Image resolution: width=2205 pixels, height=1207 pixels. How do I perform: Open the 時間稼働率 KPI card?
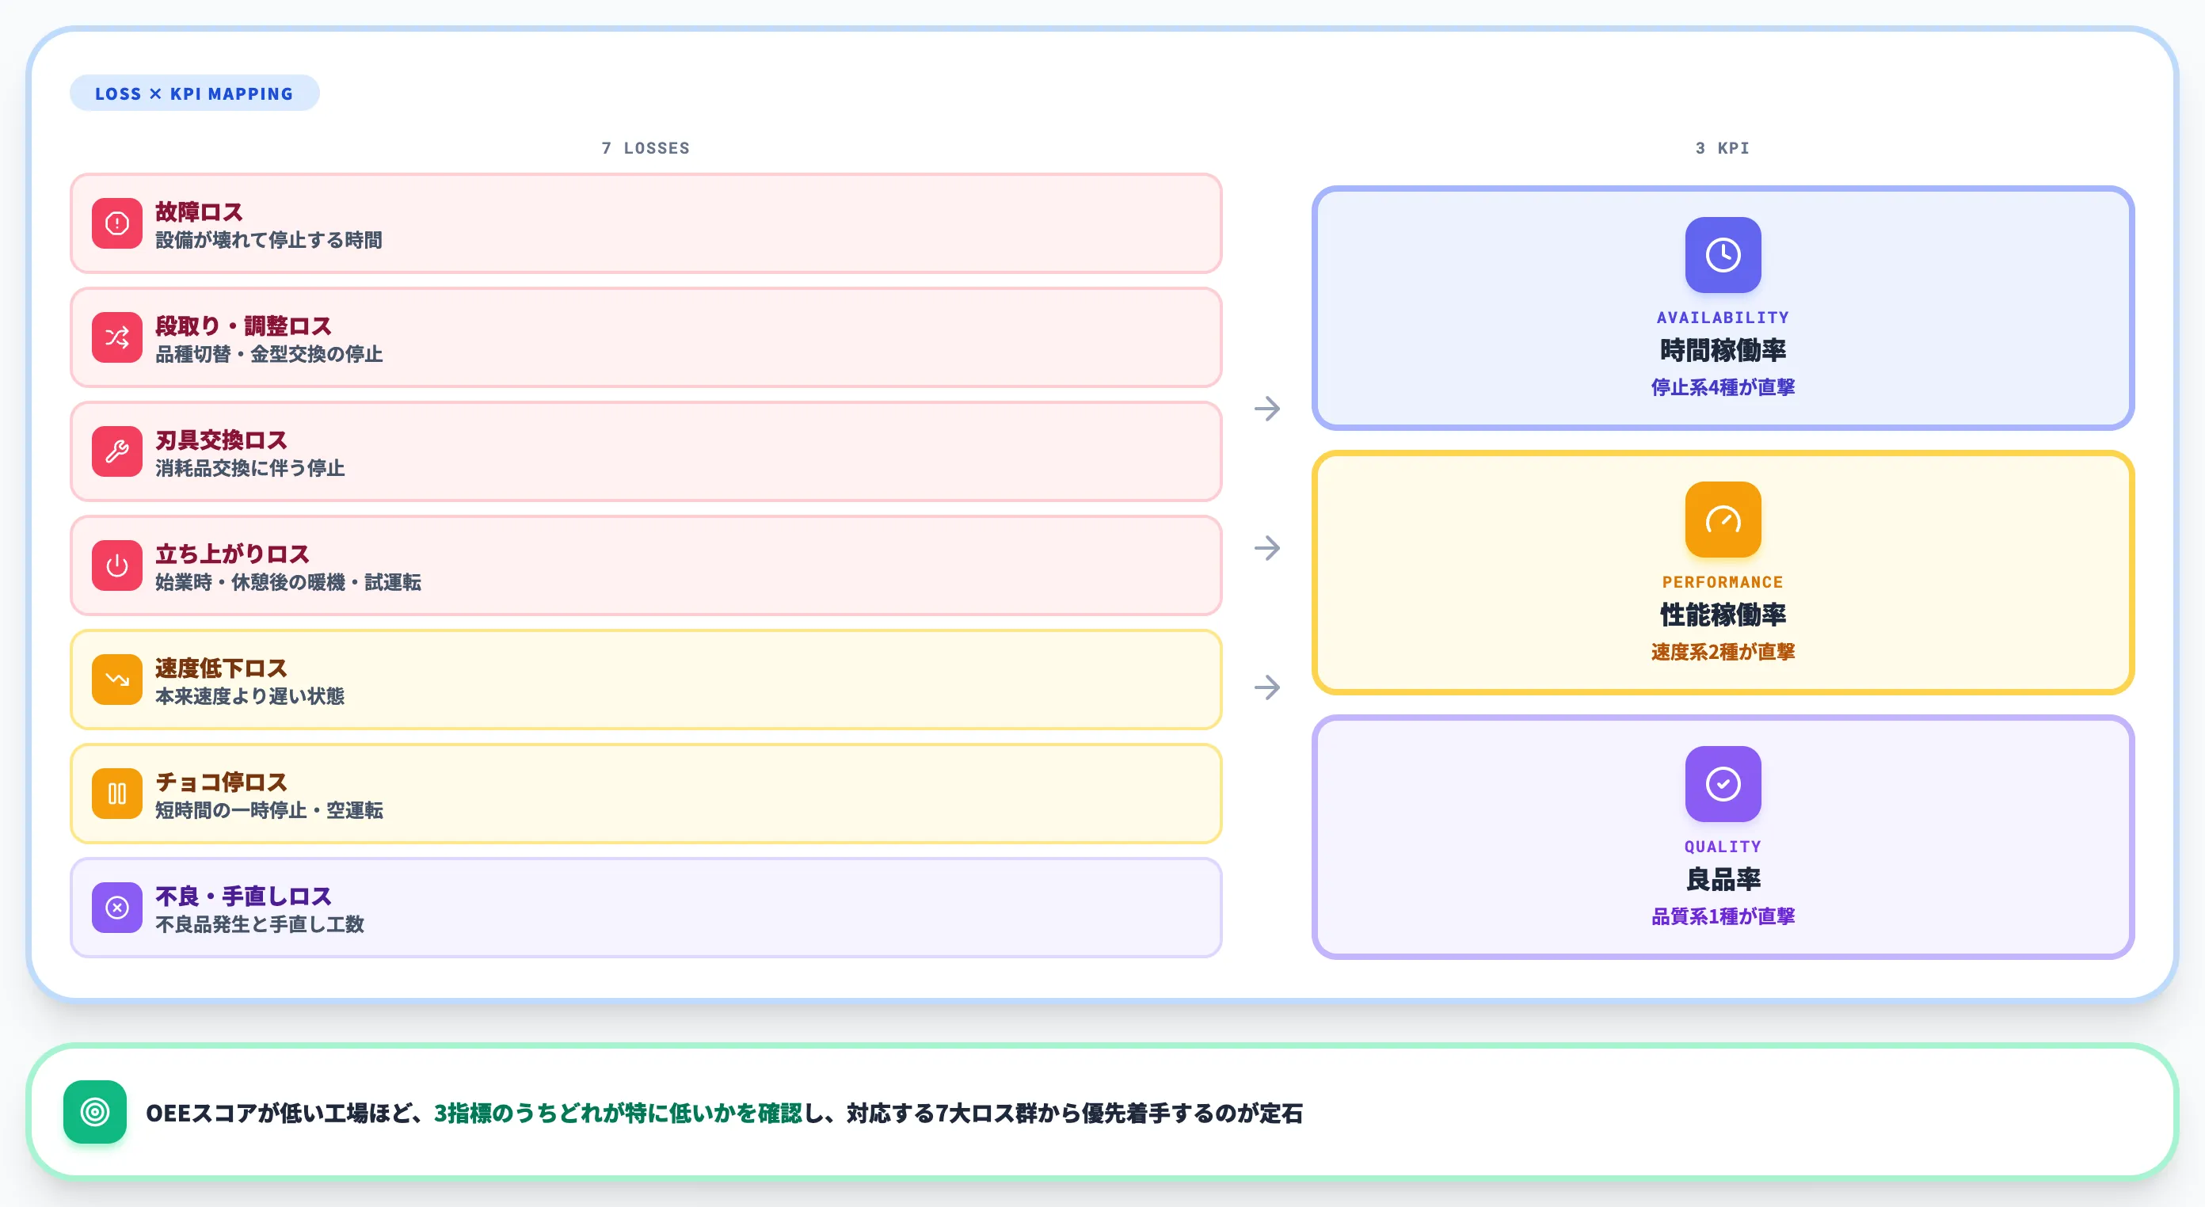(x=1723, y=308)
